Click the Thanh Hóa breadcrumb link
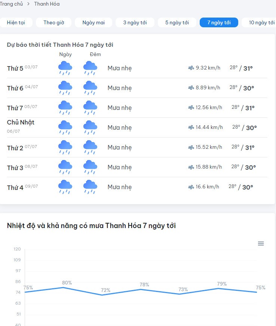276x326 pixels. coord(47,4)
